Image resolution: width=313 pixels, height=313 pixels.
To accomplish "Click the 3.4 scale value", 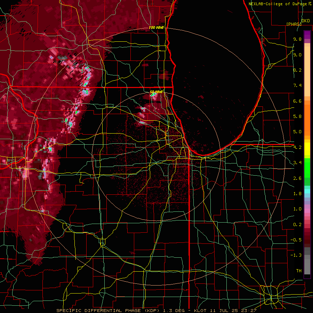I will [297, 163].
